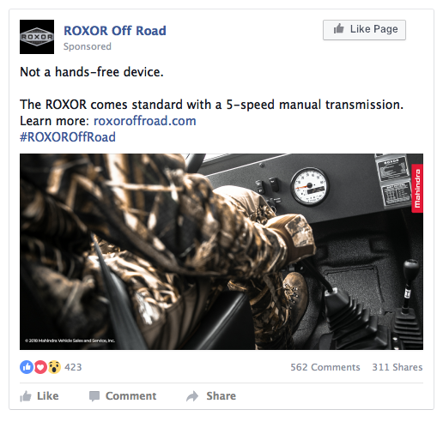Click the #ROXOROffRoad hashtag
Screen dimensions: 443x428
pyautogui.click(x=68, y=137)
